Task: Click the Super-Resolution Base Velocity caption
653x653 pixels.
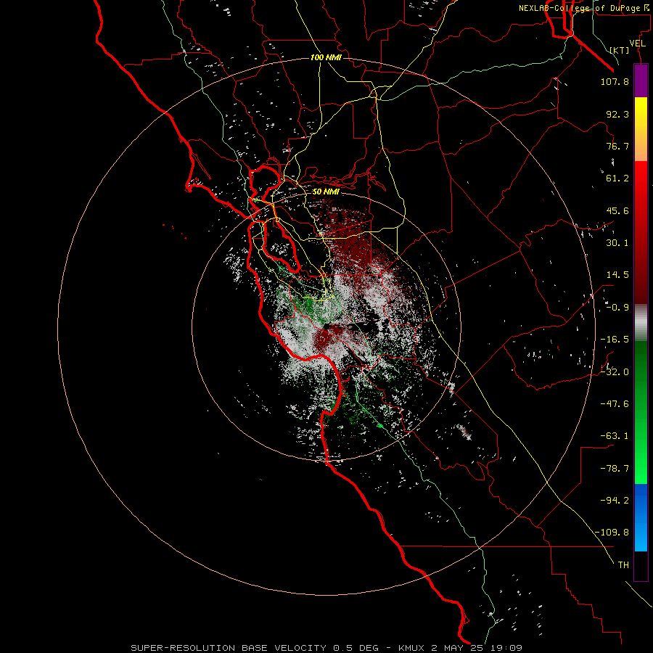Action: pyautogui.click(x=326, y=648)
